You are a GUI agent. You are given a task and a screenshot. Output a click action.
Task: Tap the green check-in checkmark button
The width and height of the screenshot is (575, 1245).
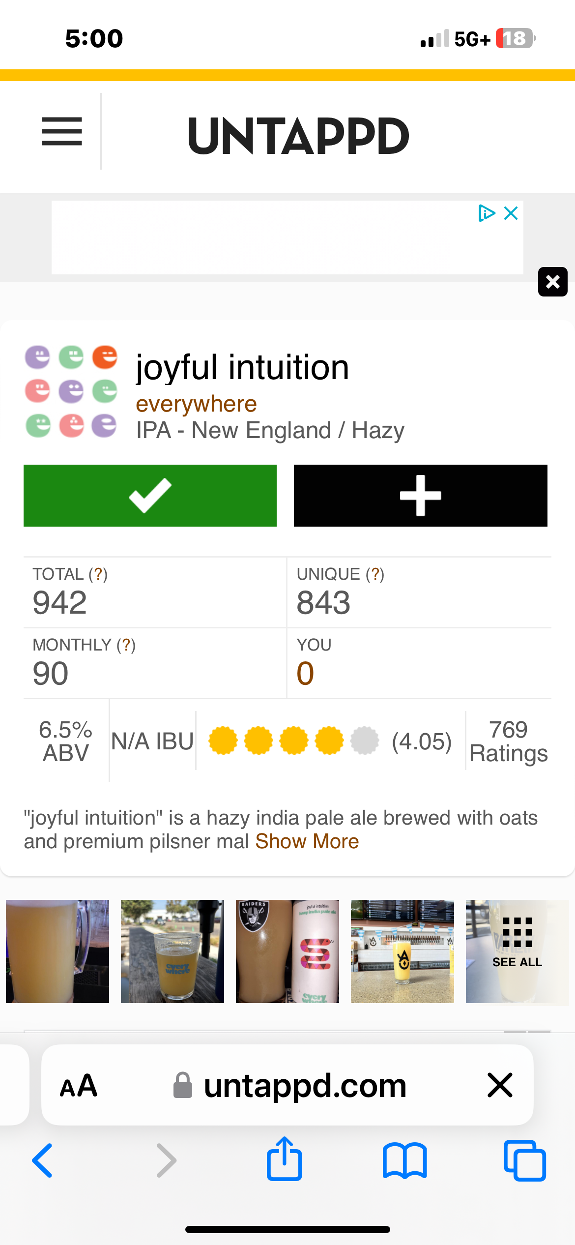click(x=150, y=495)
